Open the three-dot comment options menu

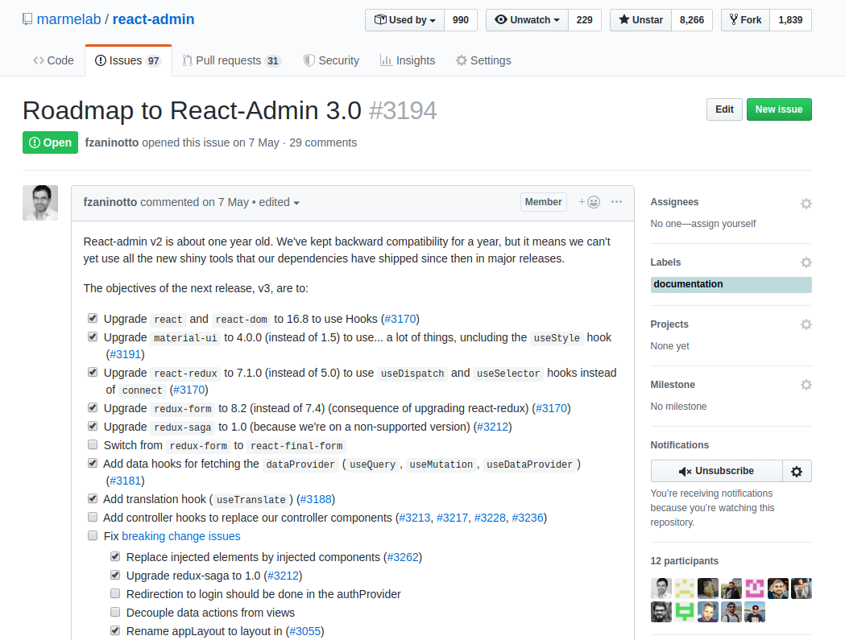tap(616, 201)
